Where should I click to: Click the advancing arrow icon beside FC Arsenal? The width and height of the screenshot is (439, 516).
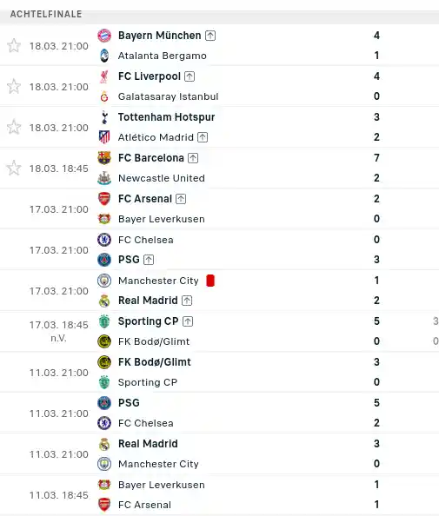click(x=181, y=199)
